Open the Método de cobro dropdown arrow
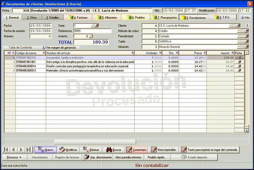This screenshot has width=254, height=170. 239,31
